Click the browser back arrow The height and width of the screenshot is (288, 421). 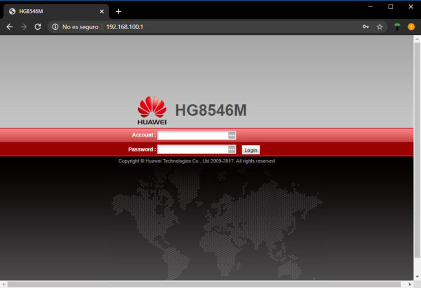[x=10, y=27]
